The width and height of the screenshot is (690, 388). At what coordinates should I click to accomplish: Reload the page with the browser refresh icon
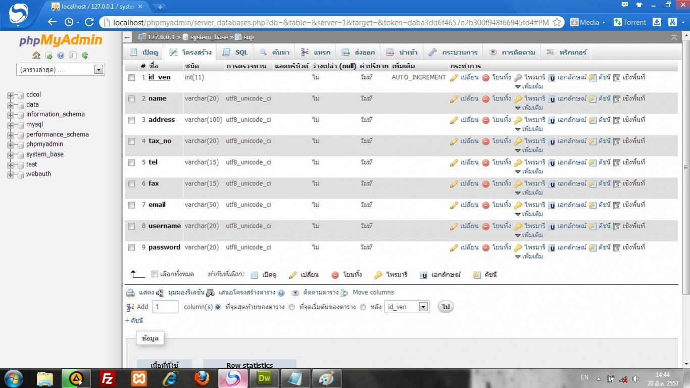(89, 22)
